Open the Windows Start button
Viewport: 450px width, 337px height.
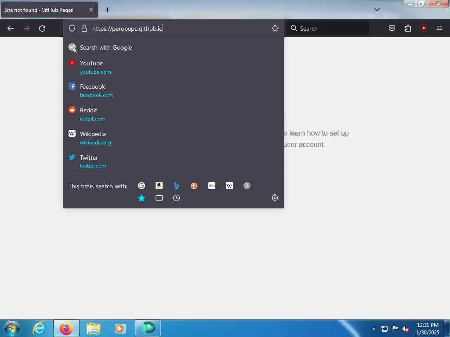tap(11, 328)
